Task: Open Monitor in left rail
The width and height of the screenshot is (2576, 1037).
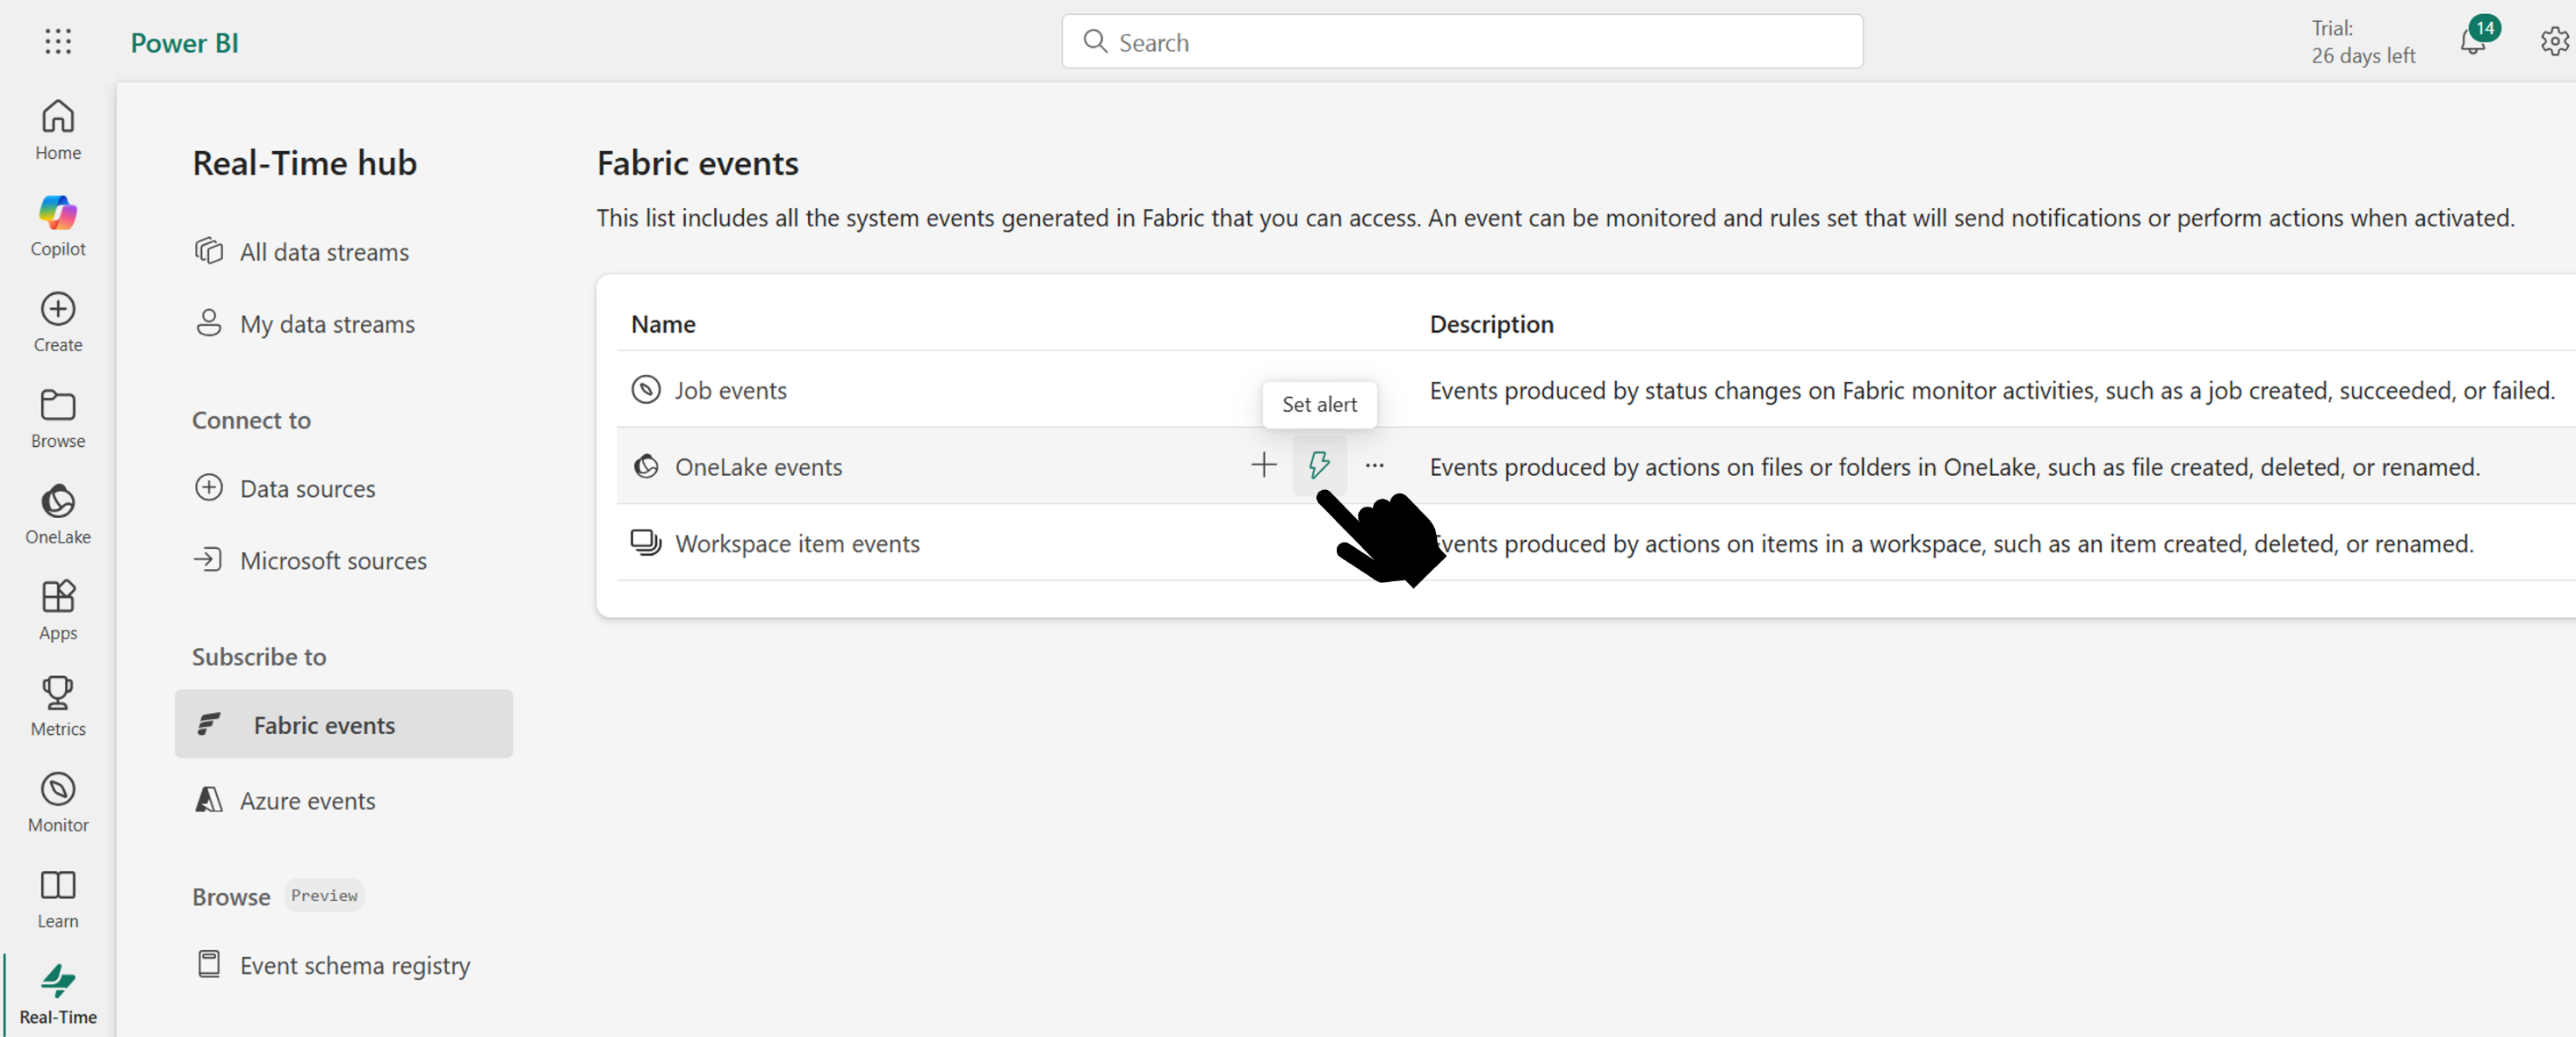Action: pyautogui.click(x=58, y=802)
